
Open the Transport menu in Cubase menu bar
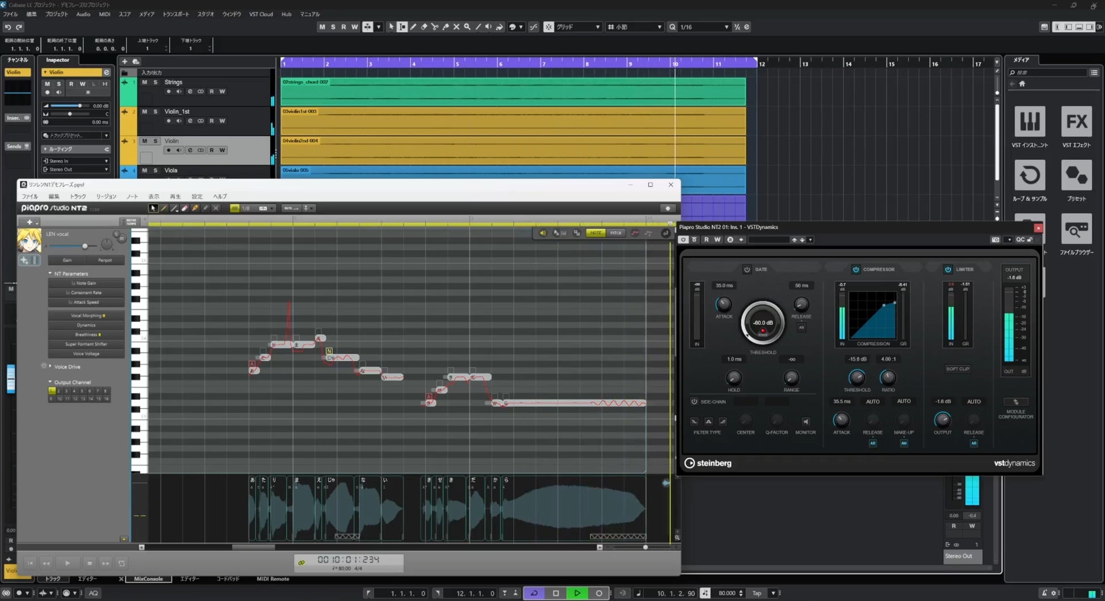[176, 14]
